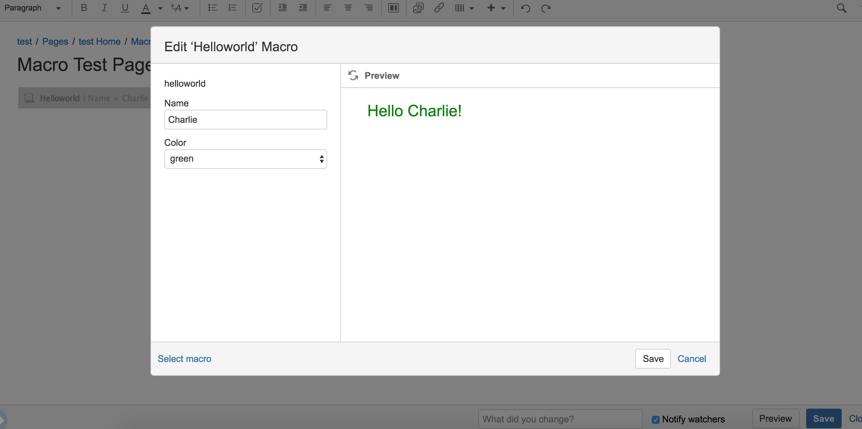Click the redo arrow icon
Viewport: 862px width, 429px height.
[x=546, y=8]
